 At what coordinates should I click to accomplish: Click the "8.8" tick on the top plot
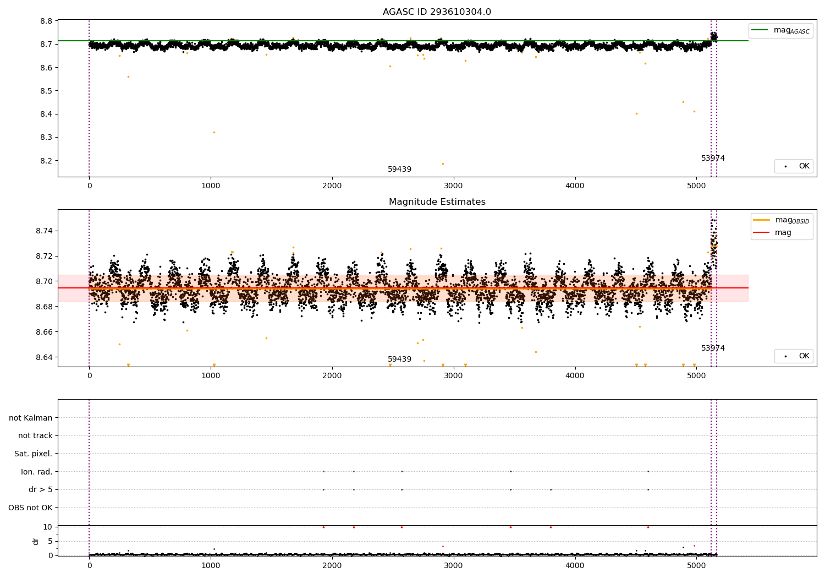[x=47, y=21]
